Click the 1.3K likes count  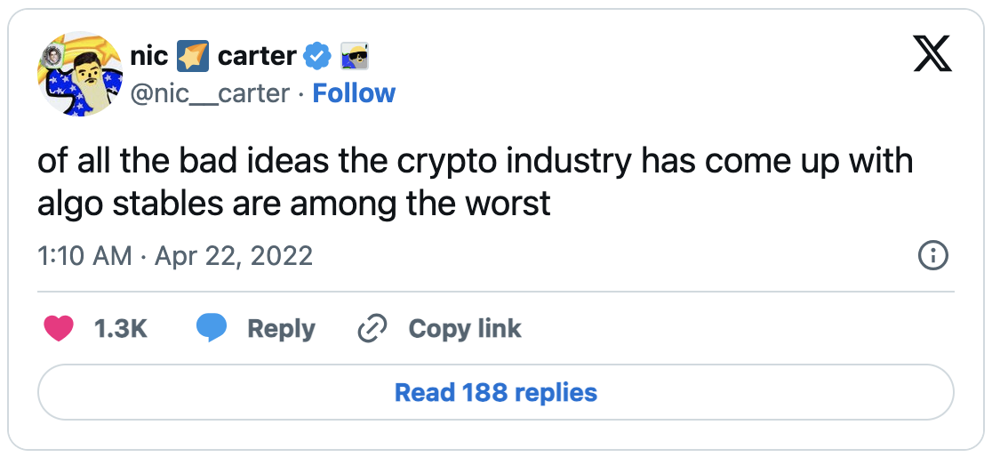[x=121, y=328]
